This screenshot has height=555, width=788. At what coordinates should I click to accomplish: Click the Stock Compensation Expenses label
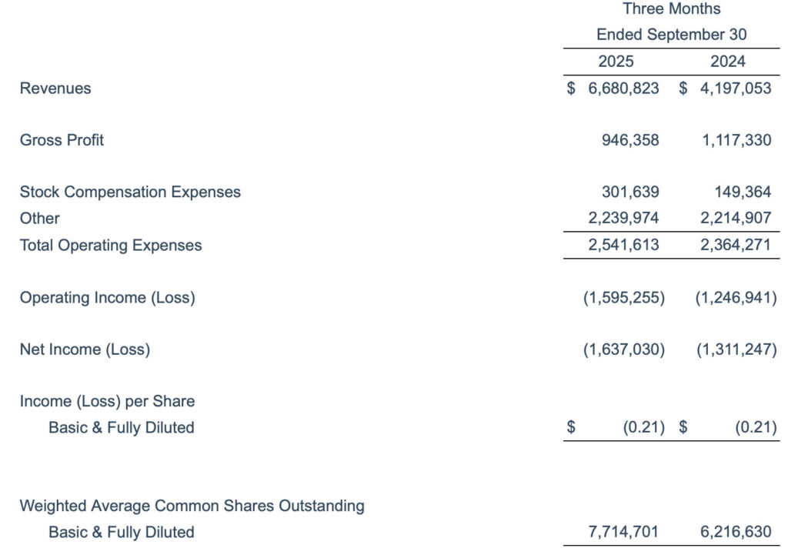[130, 192]
